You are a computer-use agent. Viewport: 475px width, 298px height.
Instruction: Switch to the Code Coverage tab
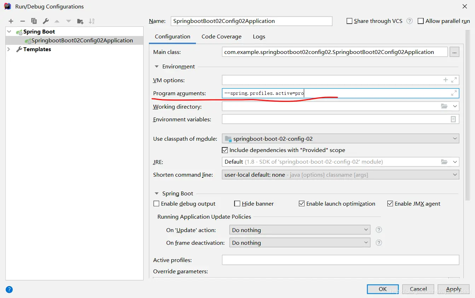coord(221,37)
